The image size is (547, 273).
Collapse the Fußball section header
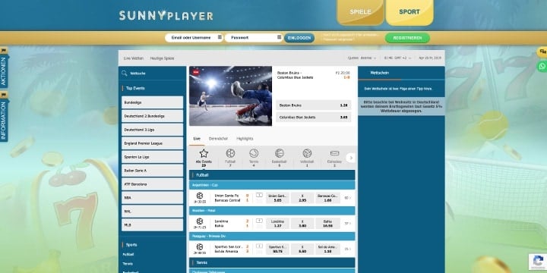pos(272,175)
